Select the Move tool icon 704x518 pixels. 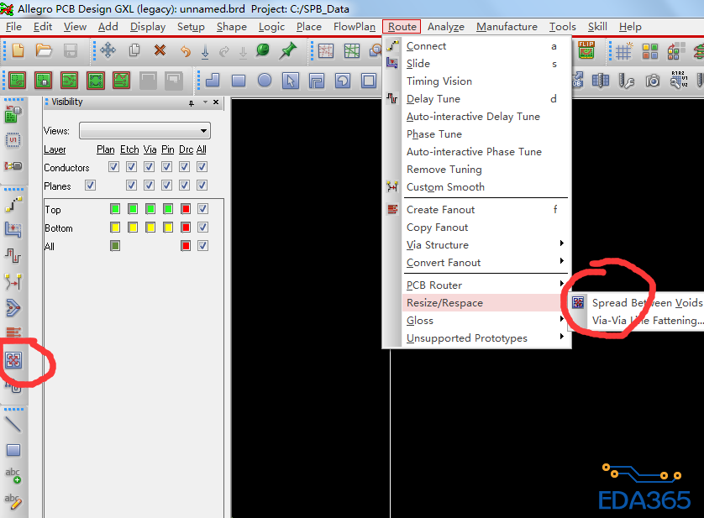coord(108,50)
